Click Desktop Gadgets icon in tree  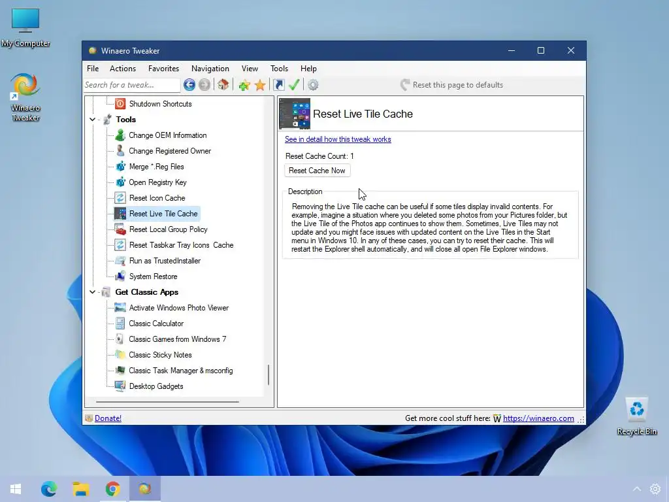(120, 386)
